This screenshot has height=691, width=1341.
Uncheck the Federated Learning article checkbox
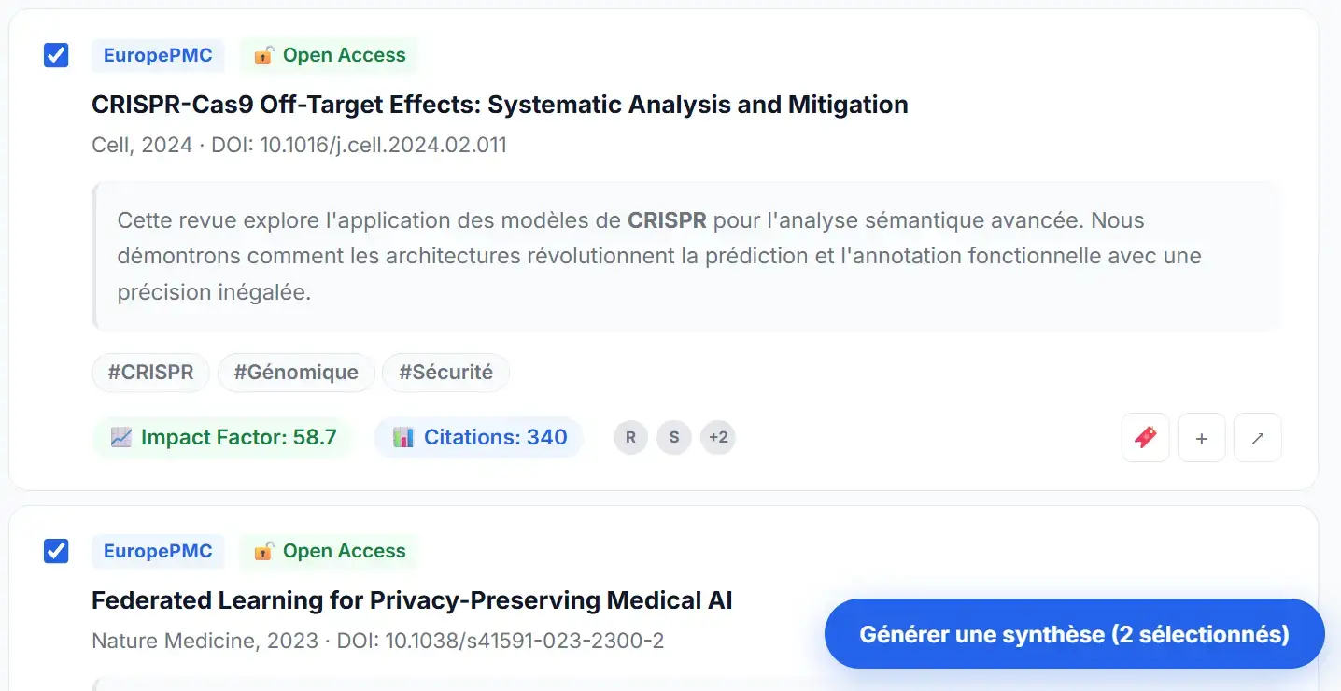56,551
